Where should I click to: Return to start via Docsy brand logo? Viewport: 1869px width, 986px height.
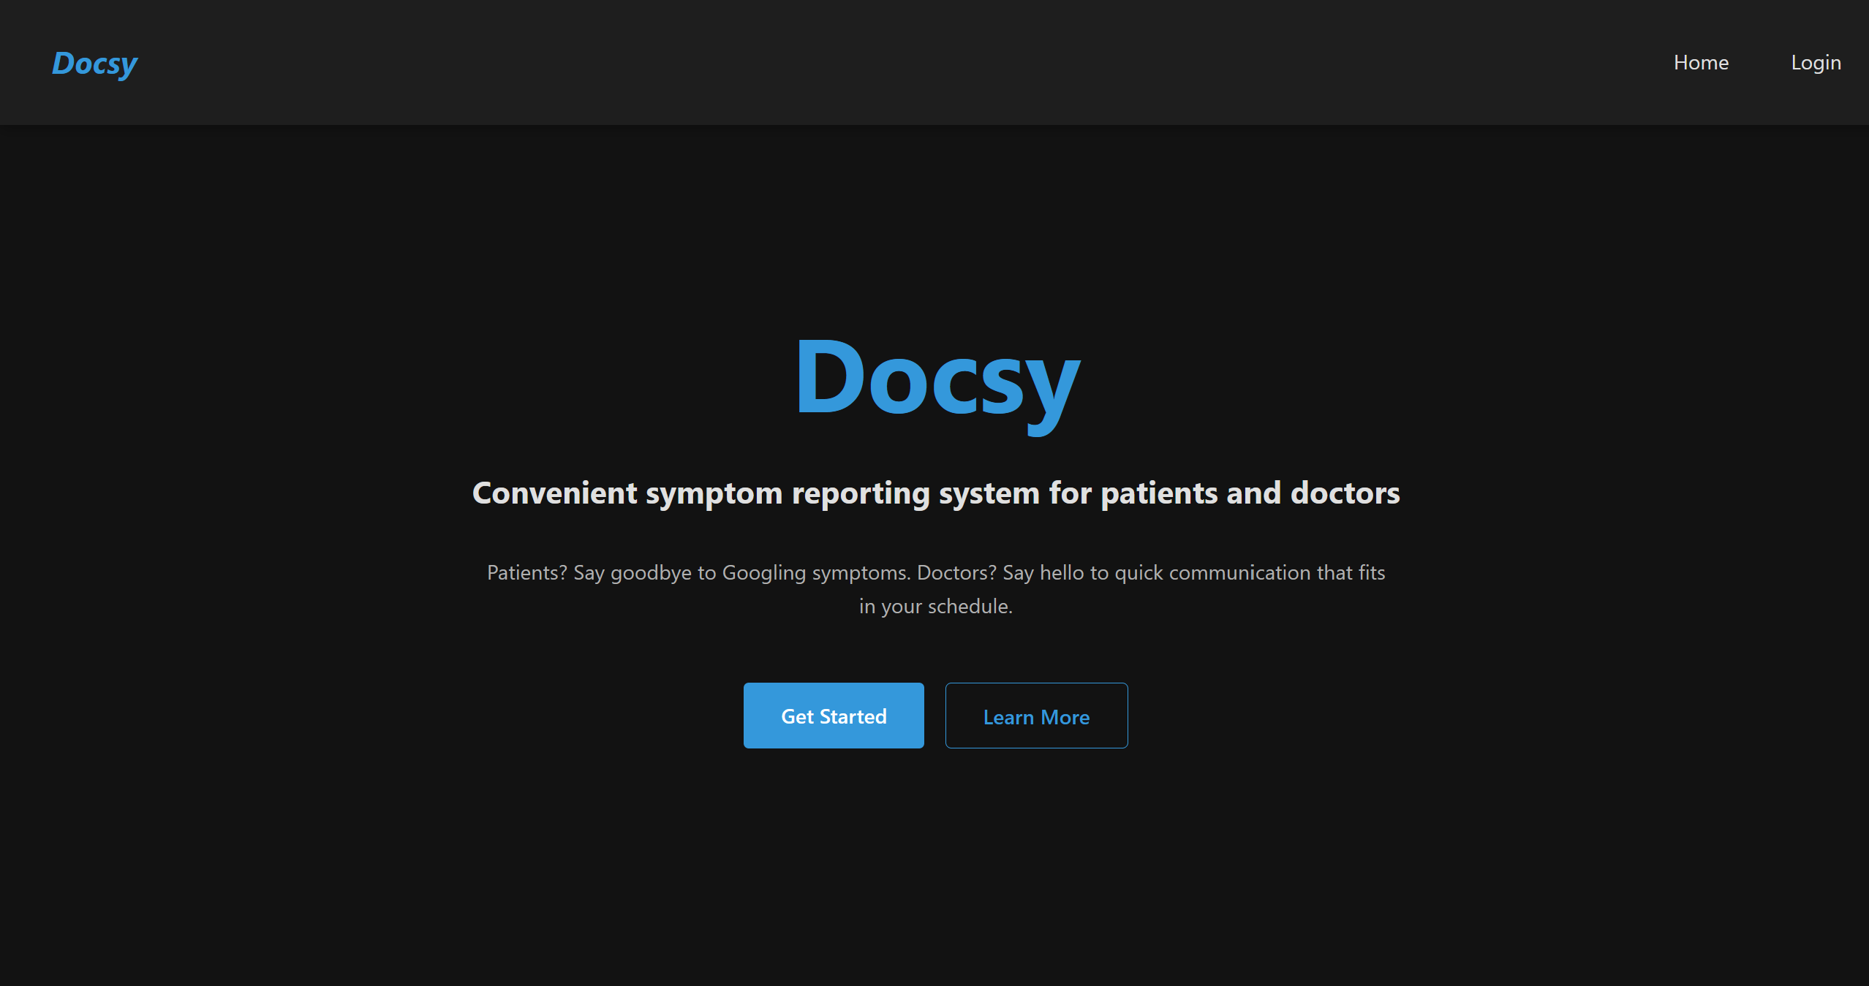point(94,64)
